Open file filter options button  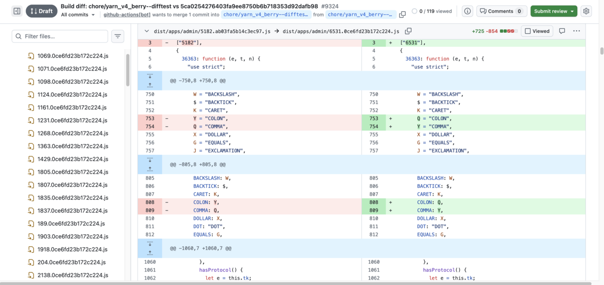[117, 36]
